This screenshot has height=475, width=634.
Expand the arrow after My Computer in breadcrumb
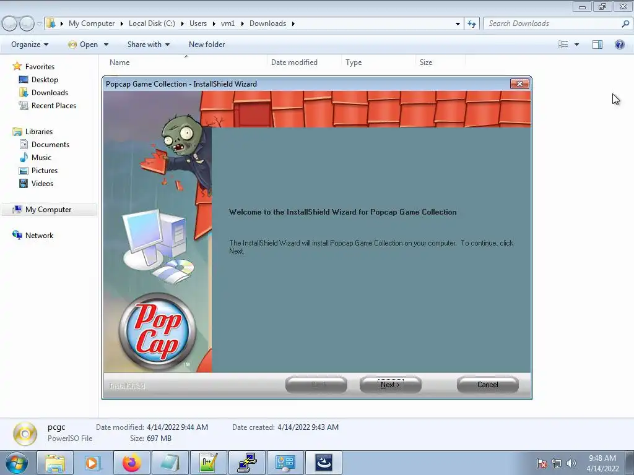coord(122,24)
